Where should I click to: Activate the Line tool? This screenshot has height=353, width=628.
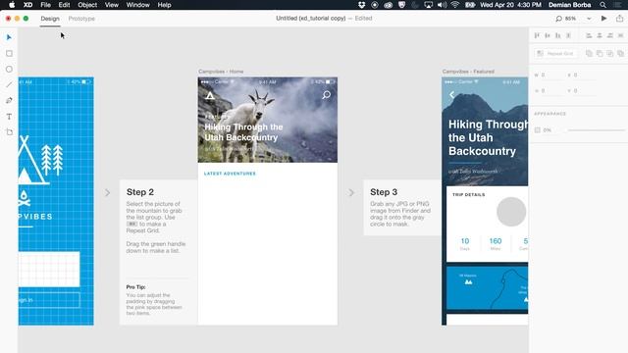point(9,85)
